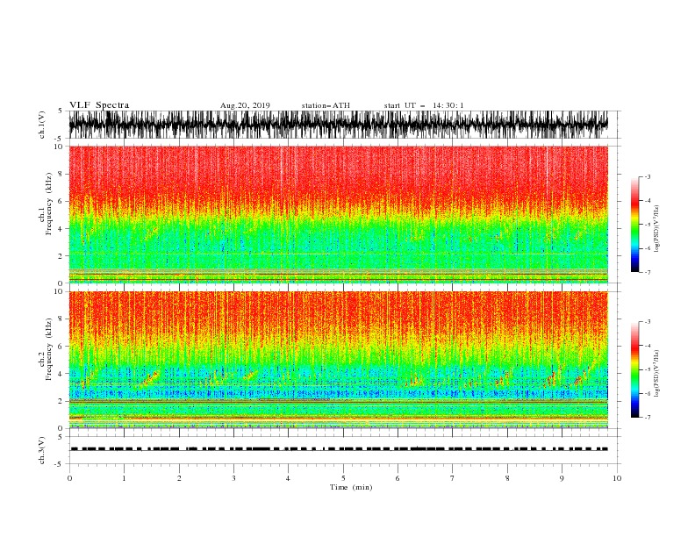695x537 pixels.
Task: Click time axis tick label "0"
Action: pos(69,478)
